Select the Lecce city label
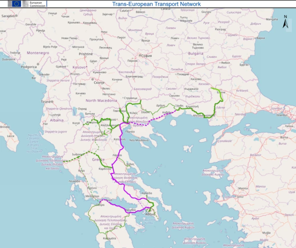The height and width of the screenshot is (248, 296). tap(11, 136)
